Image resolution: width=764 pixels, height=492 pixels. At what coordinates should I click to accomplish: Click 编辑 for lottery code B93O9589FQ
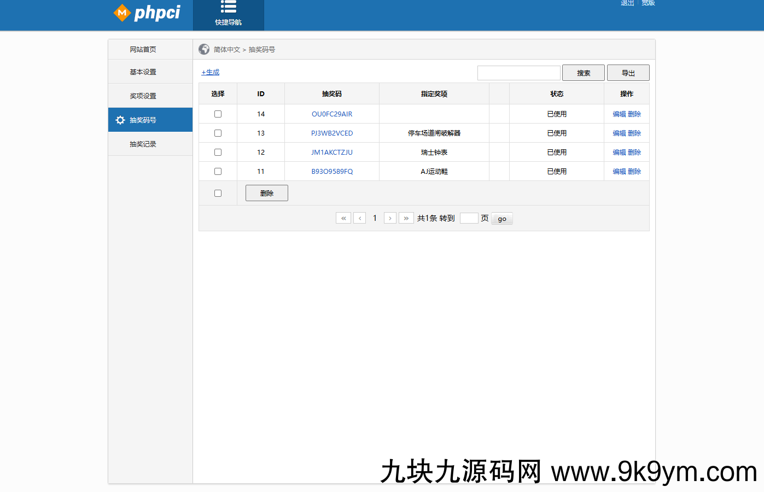coord(619,171)
